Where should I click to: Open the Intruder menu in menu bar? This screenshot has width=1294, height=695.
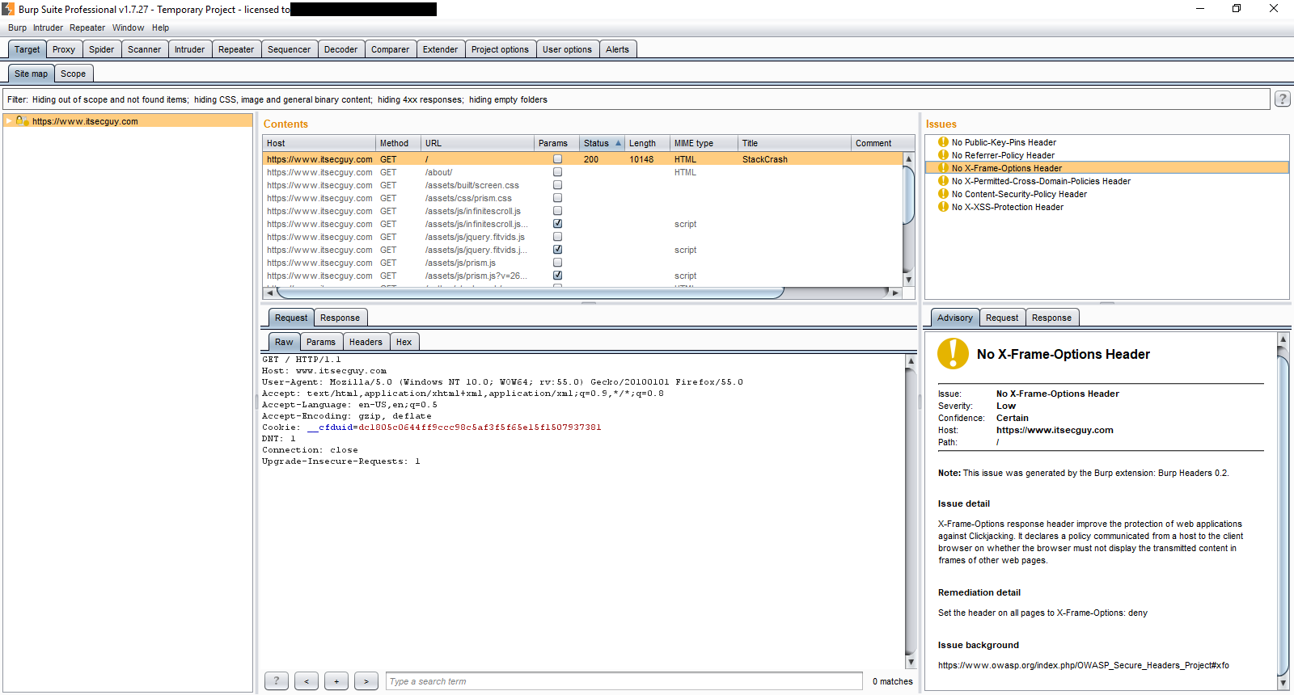click(x=48, y=27)
